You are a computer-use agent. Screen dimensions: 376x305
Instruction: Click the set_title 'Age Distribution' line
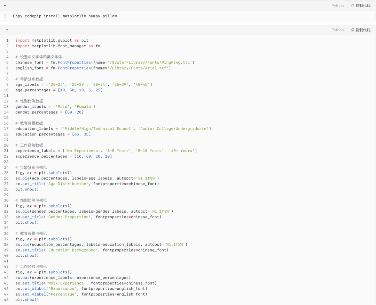[x=87, y=184]
